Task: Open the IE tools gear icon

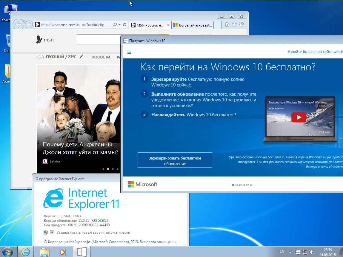Action: point(242,24)
